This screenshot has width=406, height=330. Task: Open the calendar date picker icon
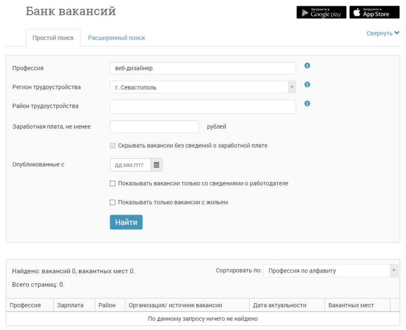click(x=157, y=165)
